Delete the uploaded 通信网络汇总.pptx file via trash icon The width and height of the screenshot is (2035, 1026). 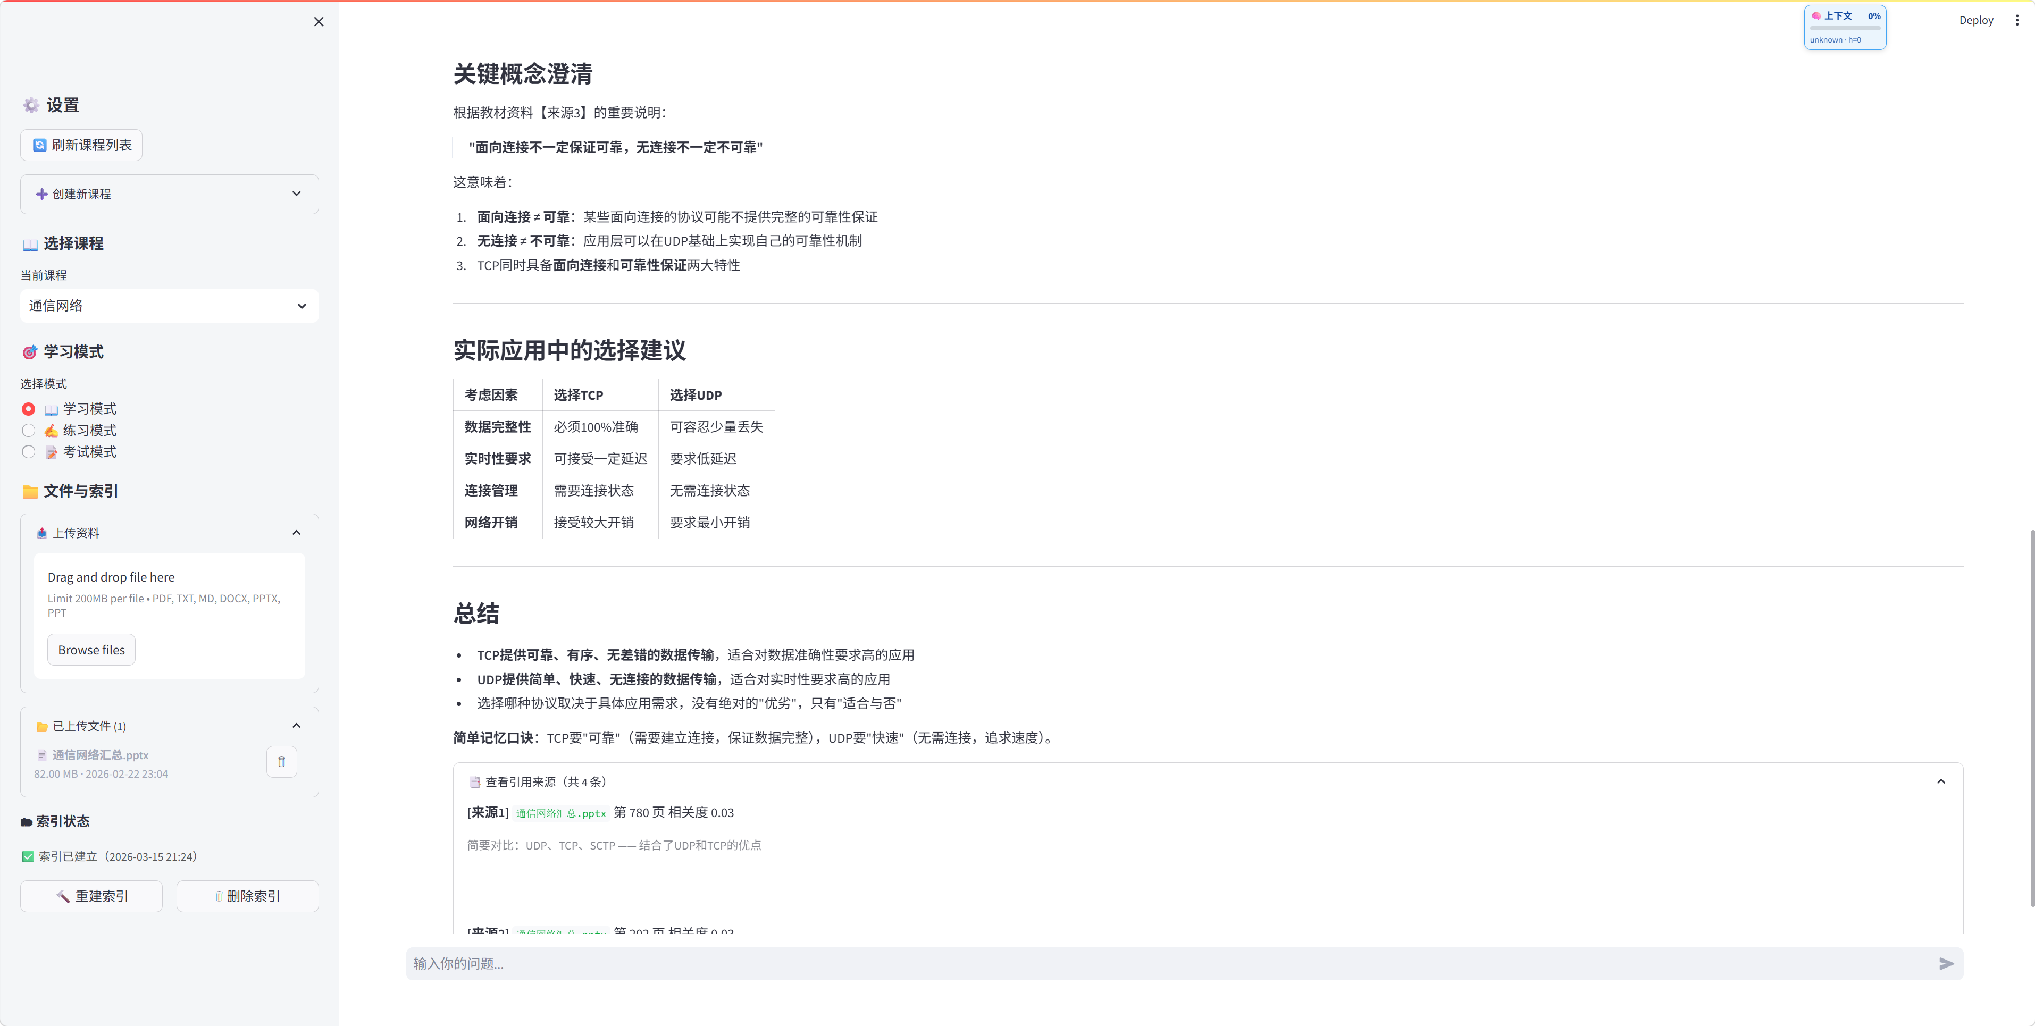click(x=281, y=761)
